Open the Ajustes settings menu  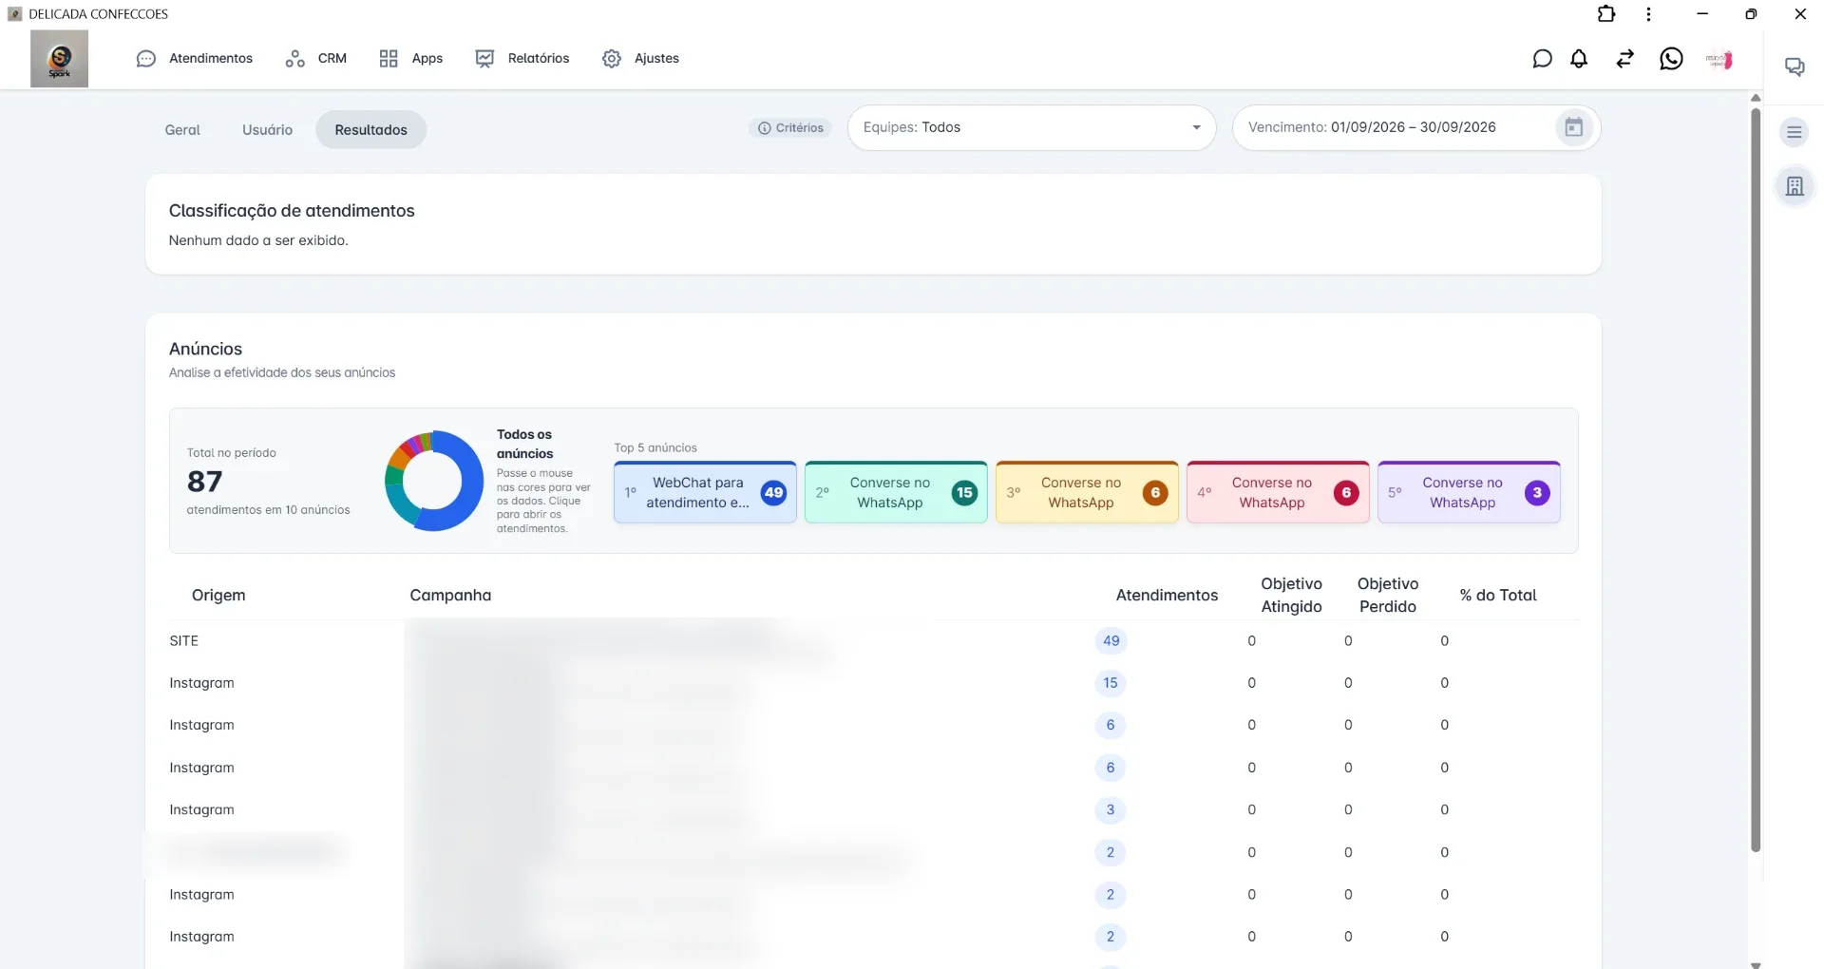coord(640,59)
